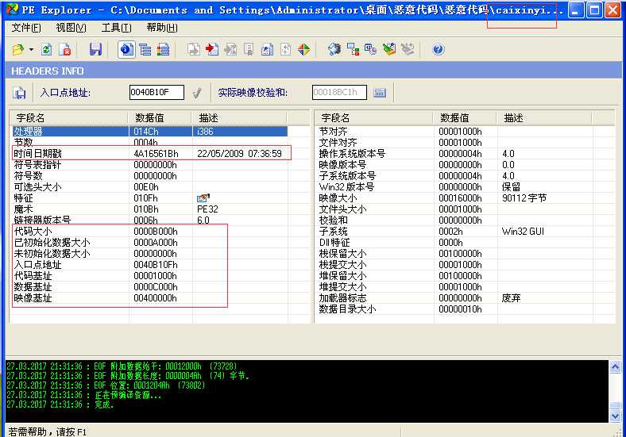Click right table 数据值 column header

(465, 118)
